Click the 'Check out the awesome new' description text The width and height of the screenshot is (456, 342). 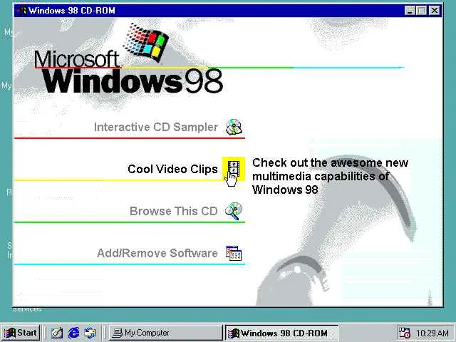[330, 163]
